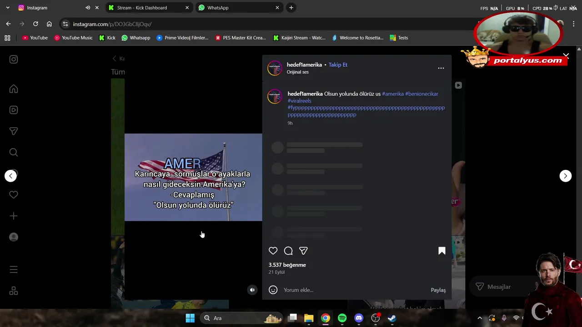
Task: Open Search magnifier in Instagram sidebar
Action: (x=14, y=153)
